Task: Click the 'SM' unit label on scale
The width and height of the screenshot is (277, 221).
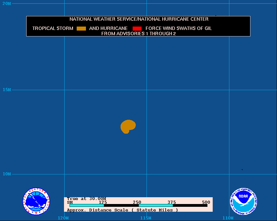Action: tap(70, 202)
